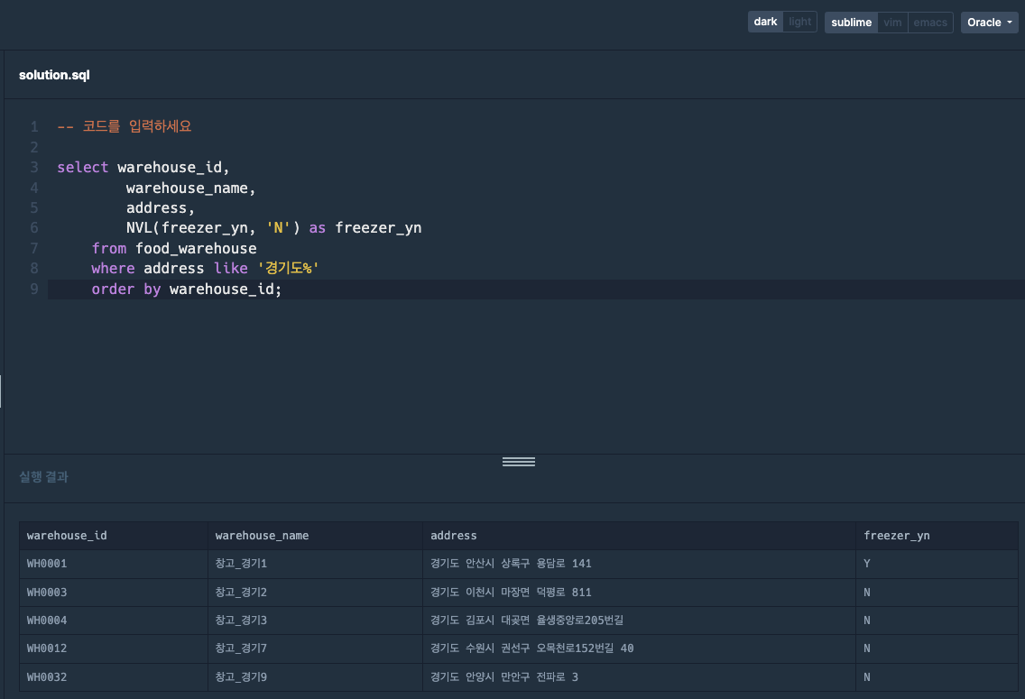
Task: Click the NVL(freezer_yn, 'N') line
Action: (274, 228)
